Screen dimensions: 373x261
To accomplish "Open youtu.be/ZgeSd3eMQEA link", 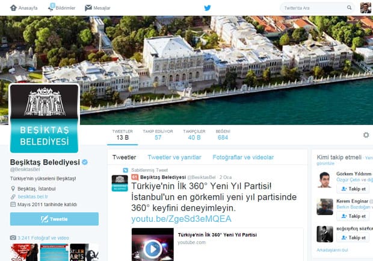I will 181,219.
